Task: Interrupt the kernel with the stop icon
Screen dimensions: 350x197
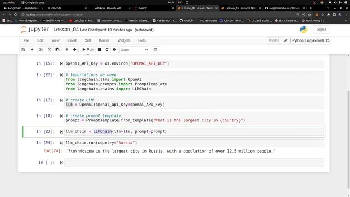Action: point(100,50)
